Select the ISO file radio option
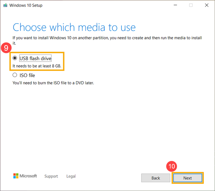 pyautogui.click(x=15, y=75)
